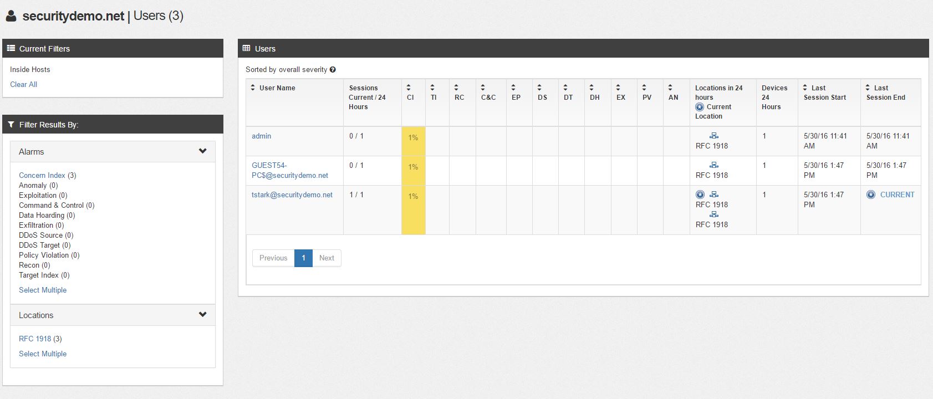Sort by TI column arrows
933x399 pixels.
pos(432,88)
